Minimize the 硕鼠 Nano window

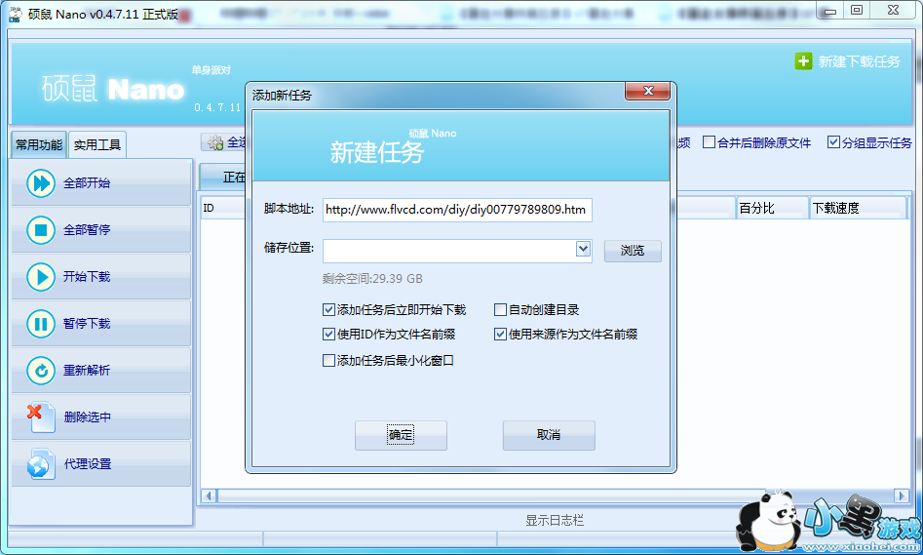pos(830,10)
